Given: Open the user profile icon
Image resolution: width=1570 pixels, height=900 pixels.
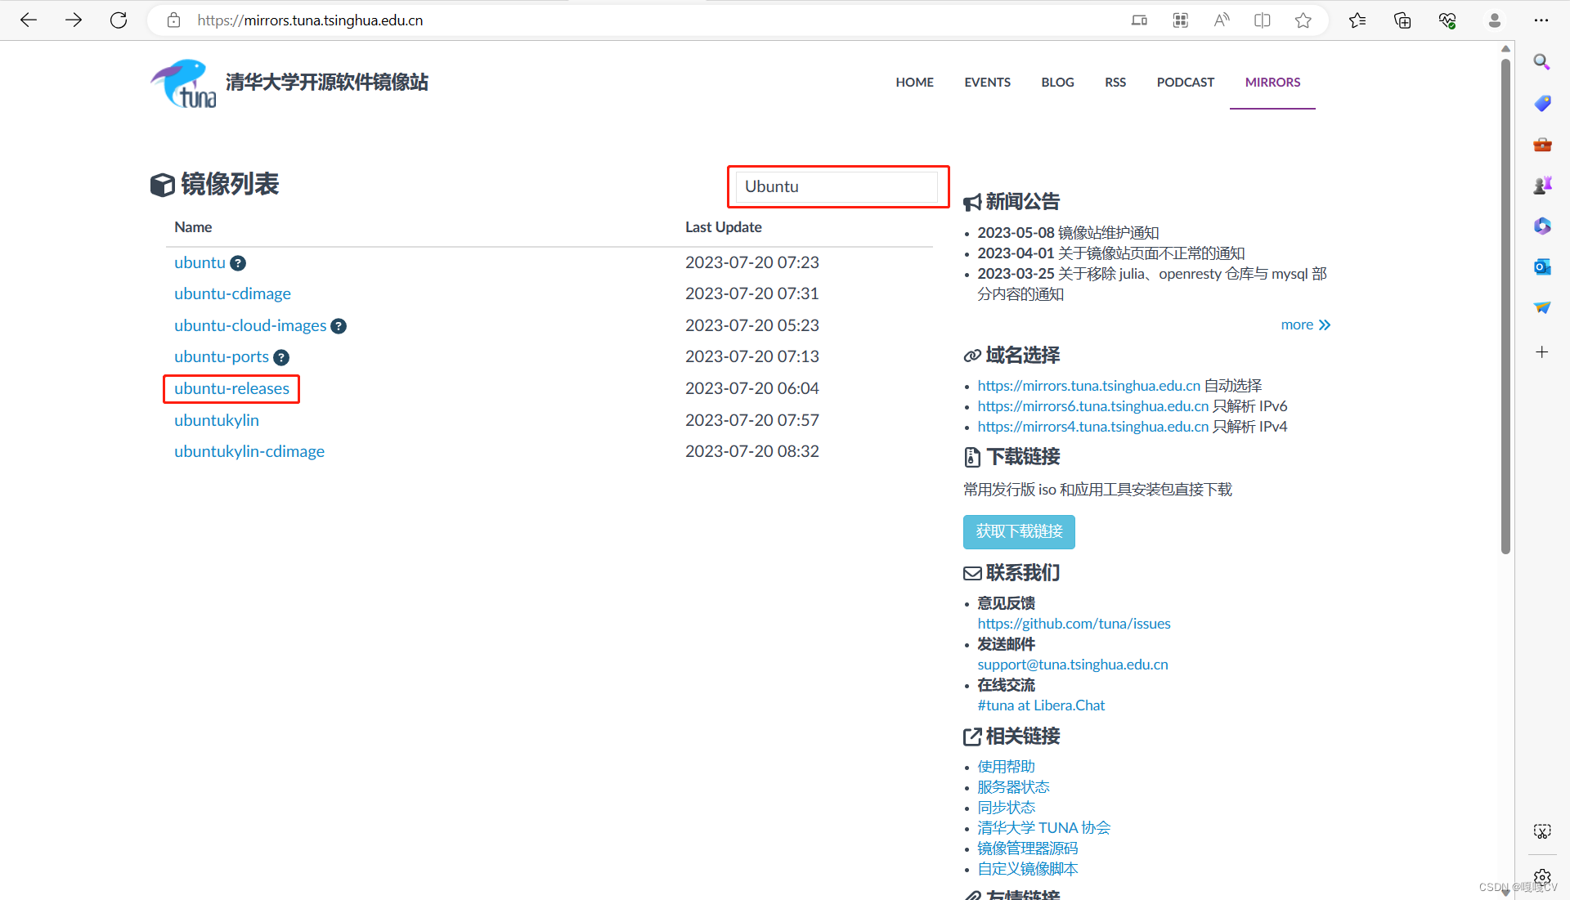Looking at the screenshot, I should pos(1494,20).
